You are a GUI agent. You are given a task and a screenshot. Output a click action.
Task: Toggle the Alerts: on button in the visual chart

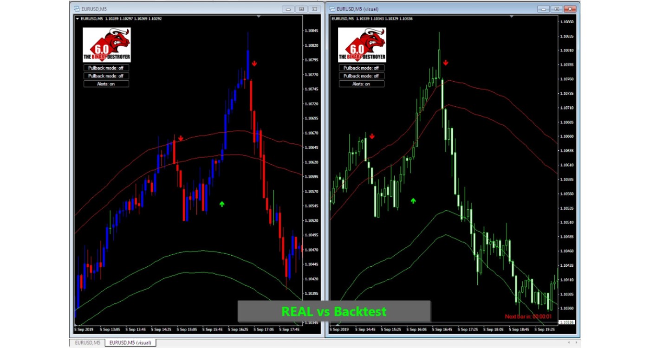[362, 84]
